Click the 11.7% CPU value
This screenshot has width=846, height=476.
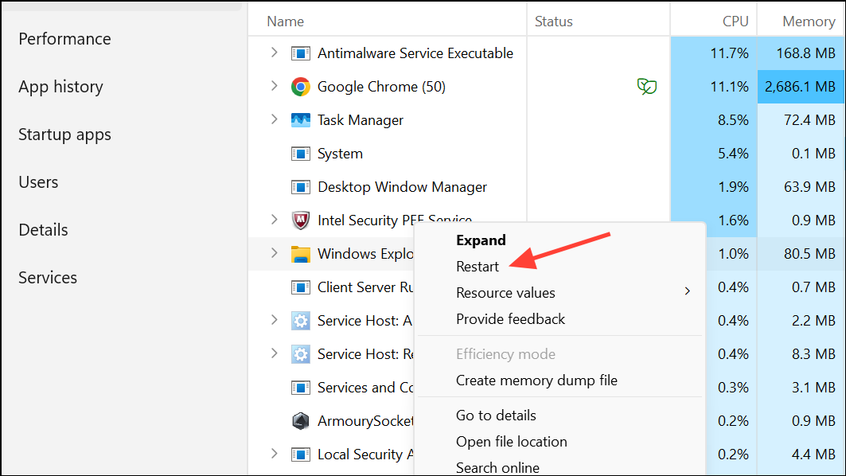(730, 53)
